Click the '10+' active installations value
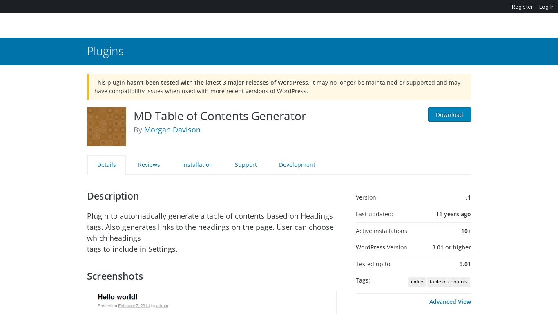558x314 pixels. tap(466, 231)
